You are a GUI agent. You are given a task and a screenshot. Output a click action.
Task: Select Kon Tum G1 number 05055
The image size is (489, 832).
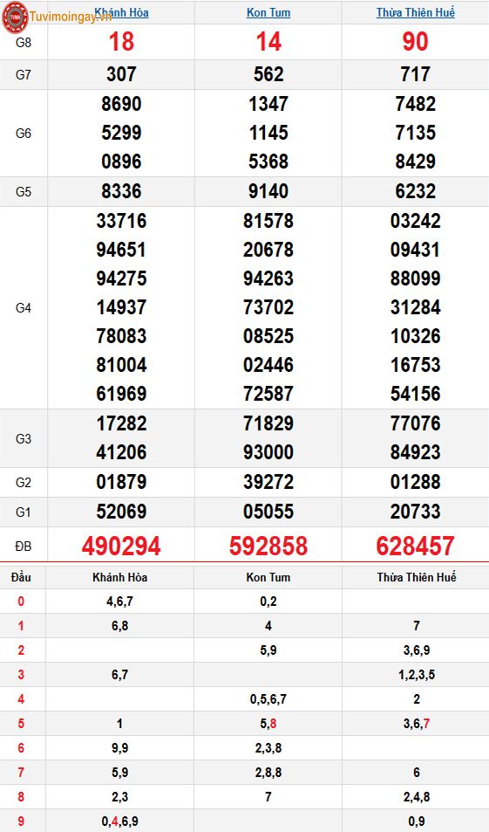pyautogui.click(x=268, y=512)
